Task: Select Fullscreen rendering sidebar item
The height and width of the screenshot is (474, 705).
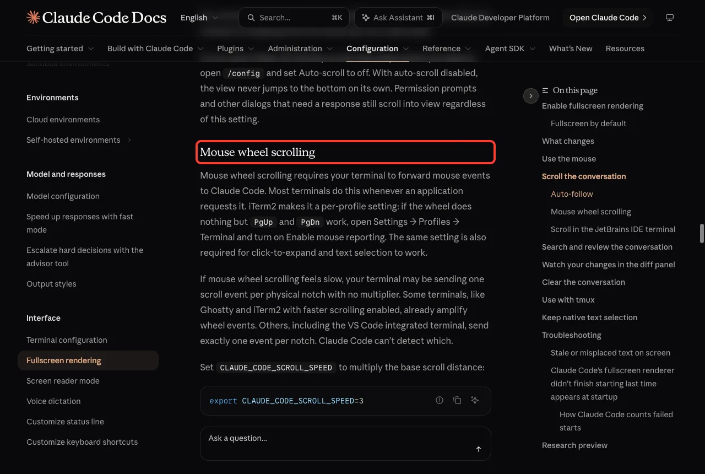Action: coord(88,360)
